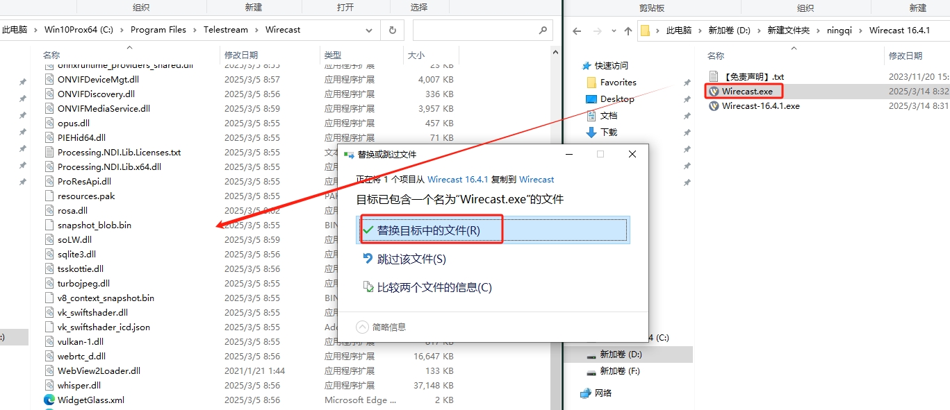The width and height of the screenshot is (950, 410).
Task: Select 新加卷 (F:) drive in navigation pane
Action: [x=620, y=371]
